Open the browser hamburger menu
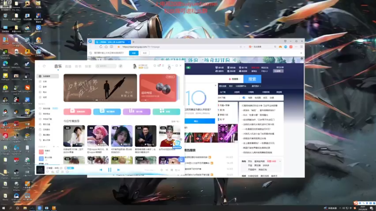The height and width of the screenshot is (211, 376). tap(301, 47)
